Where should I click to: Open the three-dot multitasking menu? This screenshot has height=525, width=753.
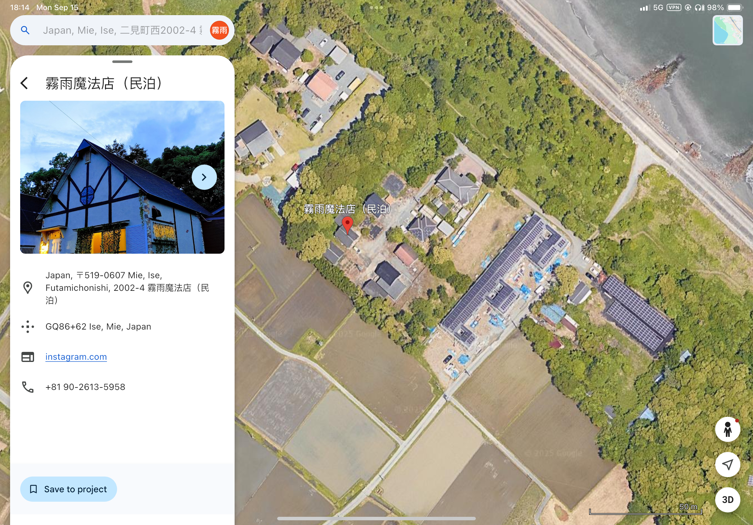(376, 7)
